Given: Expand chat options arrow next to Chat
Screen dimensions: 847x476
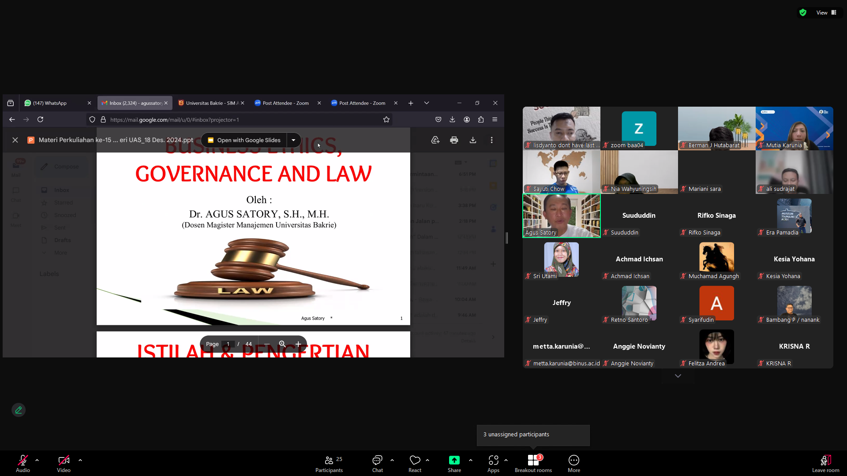Looking at the screenshot, I should coord(392,460).
